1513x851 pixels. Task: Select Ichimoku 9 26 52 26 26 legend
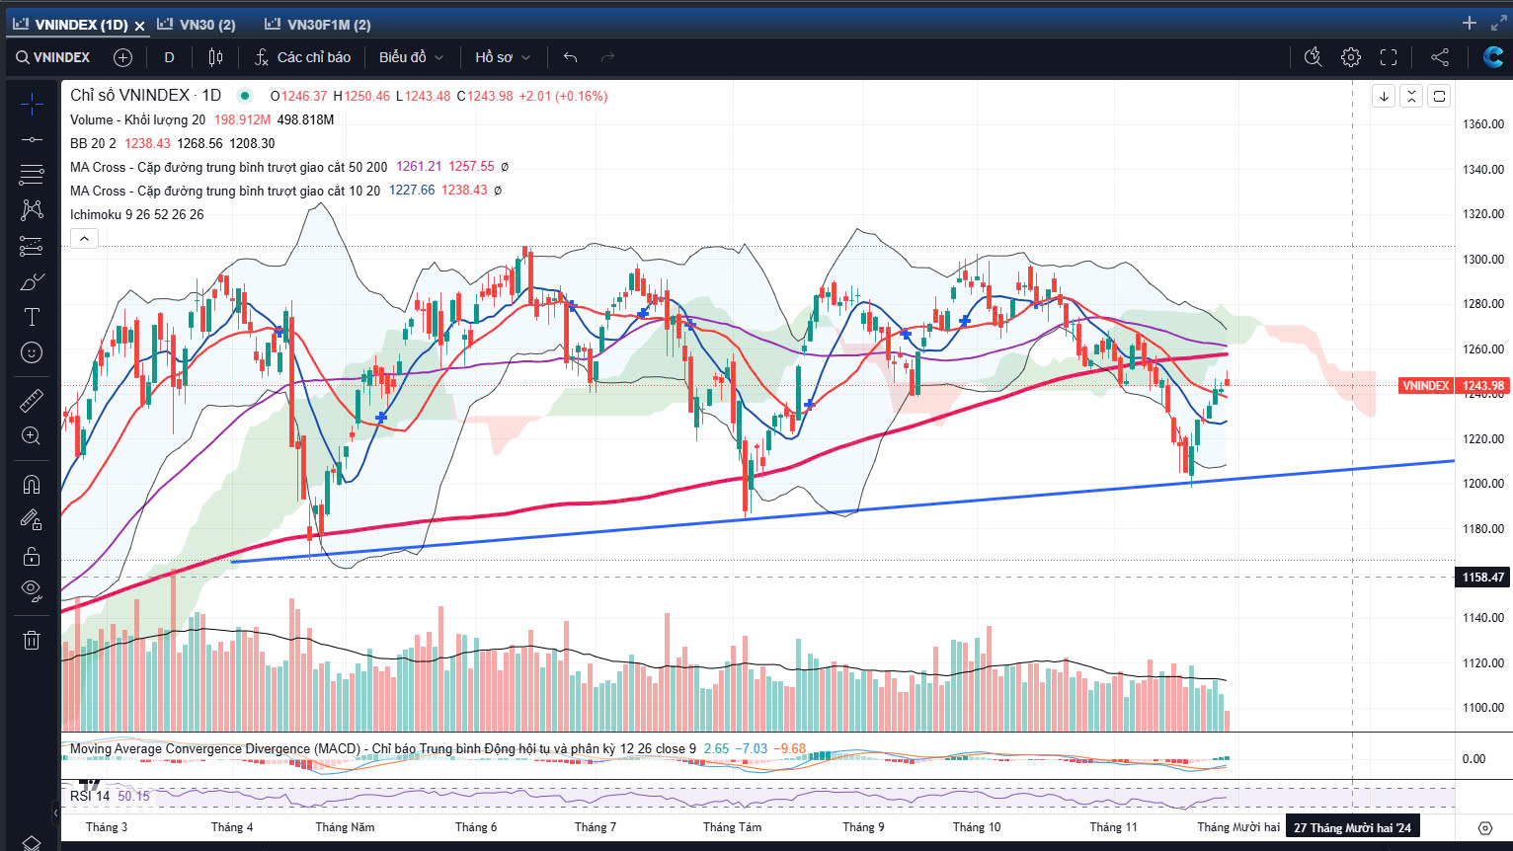[x=136, y=214]
